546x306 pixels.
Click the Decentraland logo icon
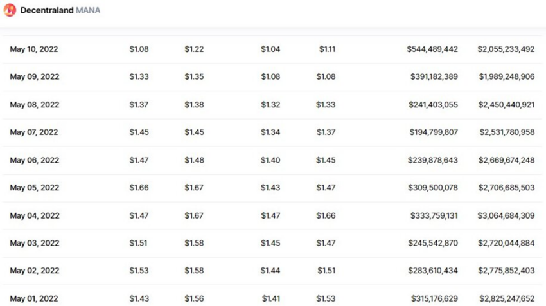[10, 10]
